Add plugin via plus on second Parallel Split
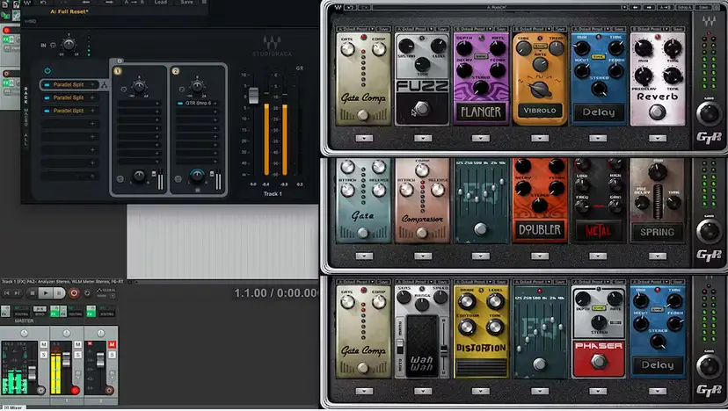 coord(92,97)
